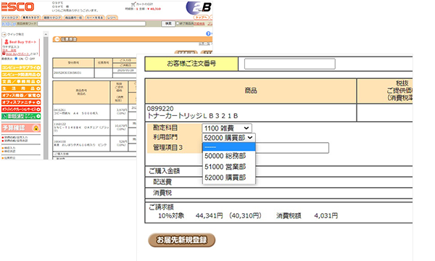The width and height of the screenshot is (435, 261).
Task: Click arrow icon on 生活用品 category
Action: [x=38, y=88]
